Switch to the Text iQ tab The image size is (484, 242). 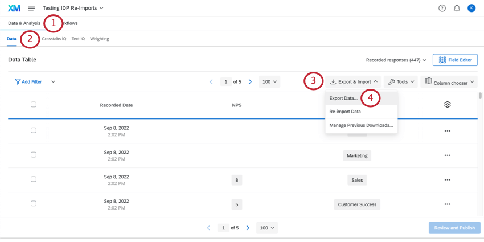click(x=78, y=39)
